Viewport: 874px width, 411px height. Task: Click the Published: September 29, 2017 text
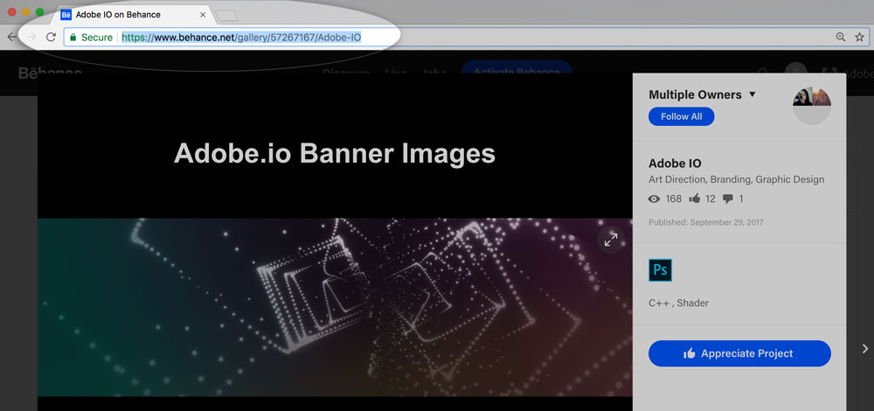[705, 222]
